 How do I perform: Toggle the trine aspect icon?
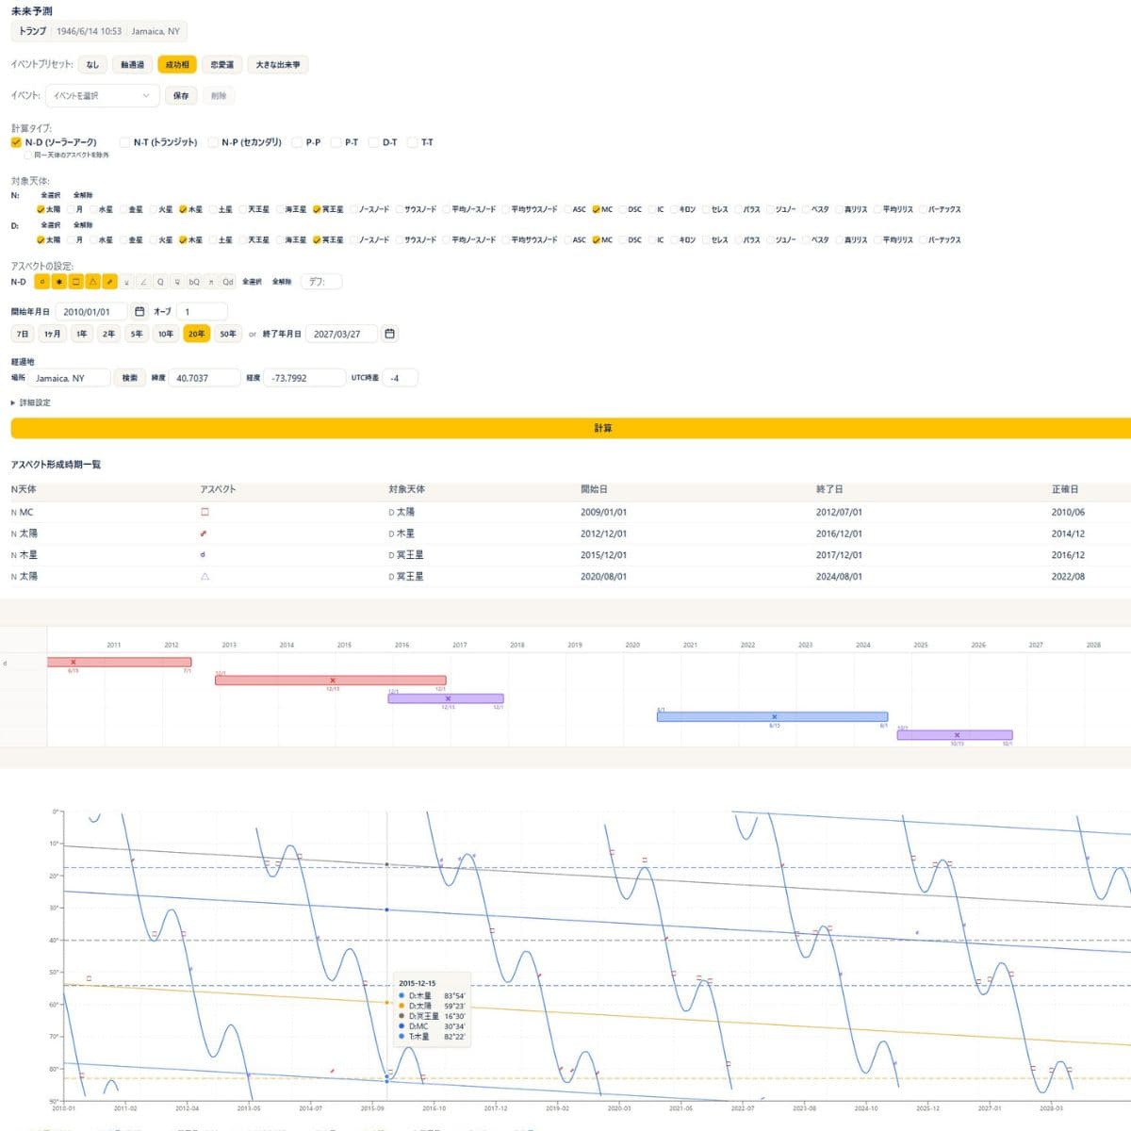pos(92,282)
